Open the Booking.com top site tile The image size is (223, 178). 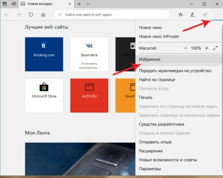pos(44,54)
